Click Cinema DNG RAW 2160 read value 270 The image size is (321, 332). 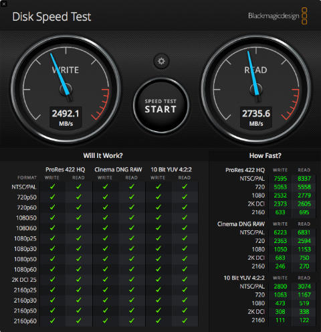point(304,266)
